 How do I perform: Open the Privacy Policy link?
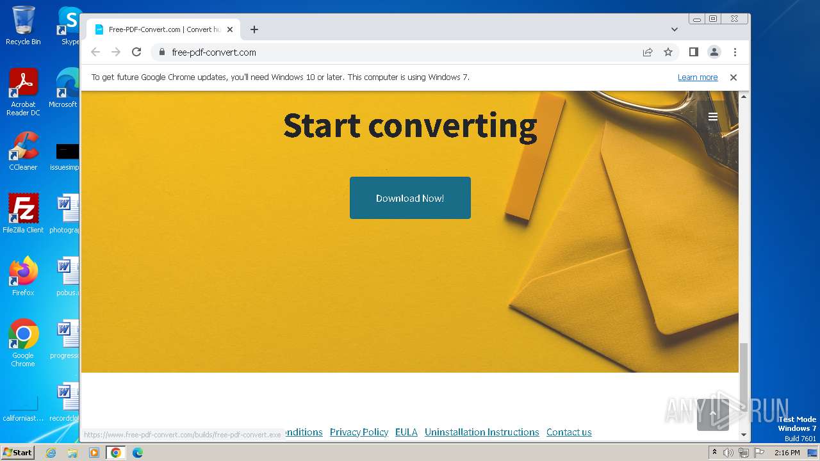pos(359,432)
